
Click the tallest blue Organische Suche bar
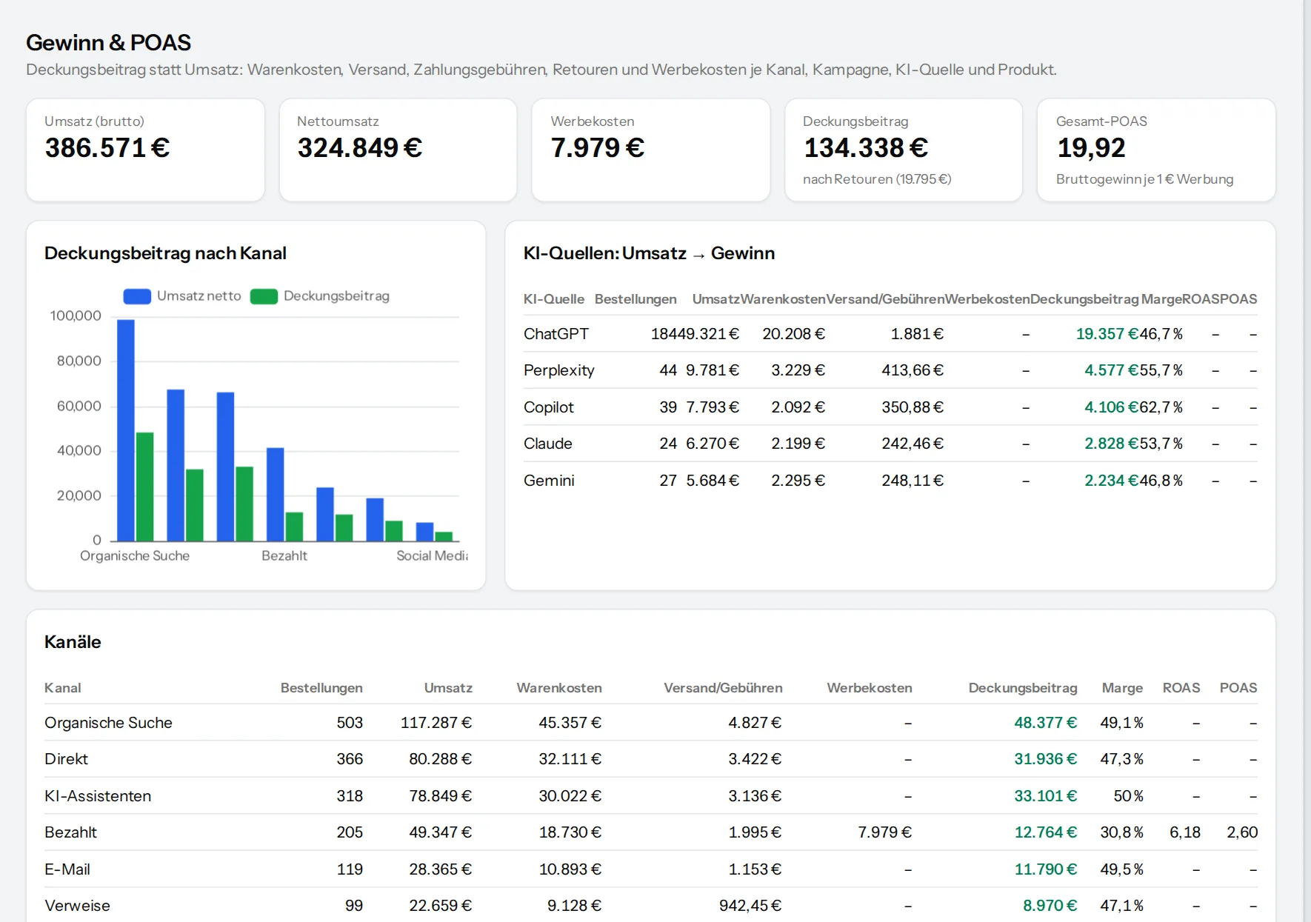tap(126, 430)
